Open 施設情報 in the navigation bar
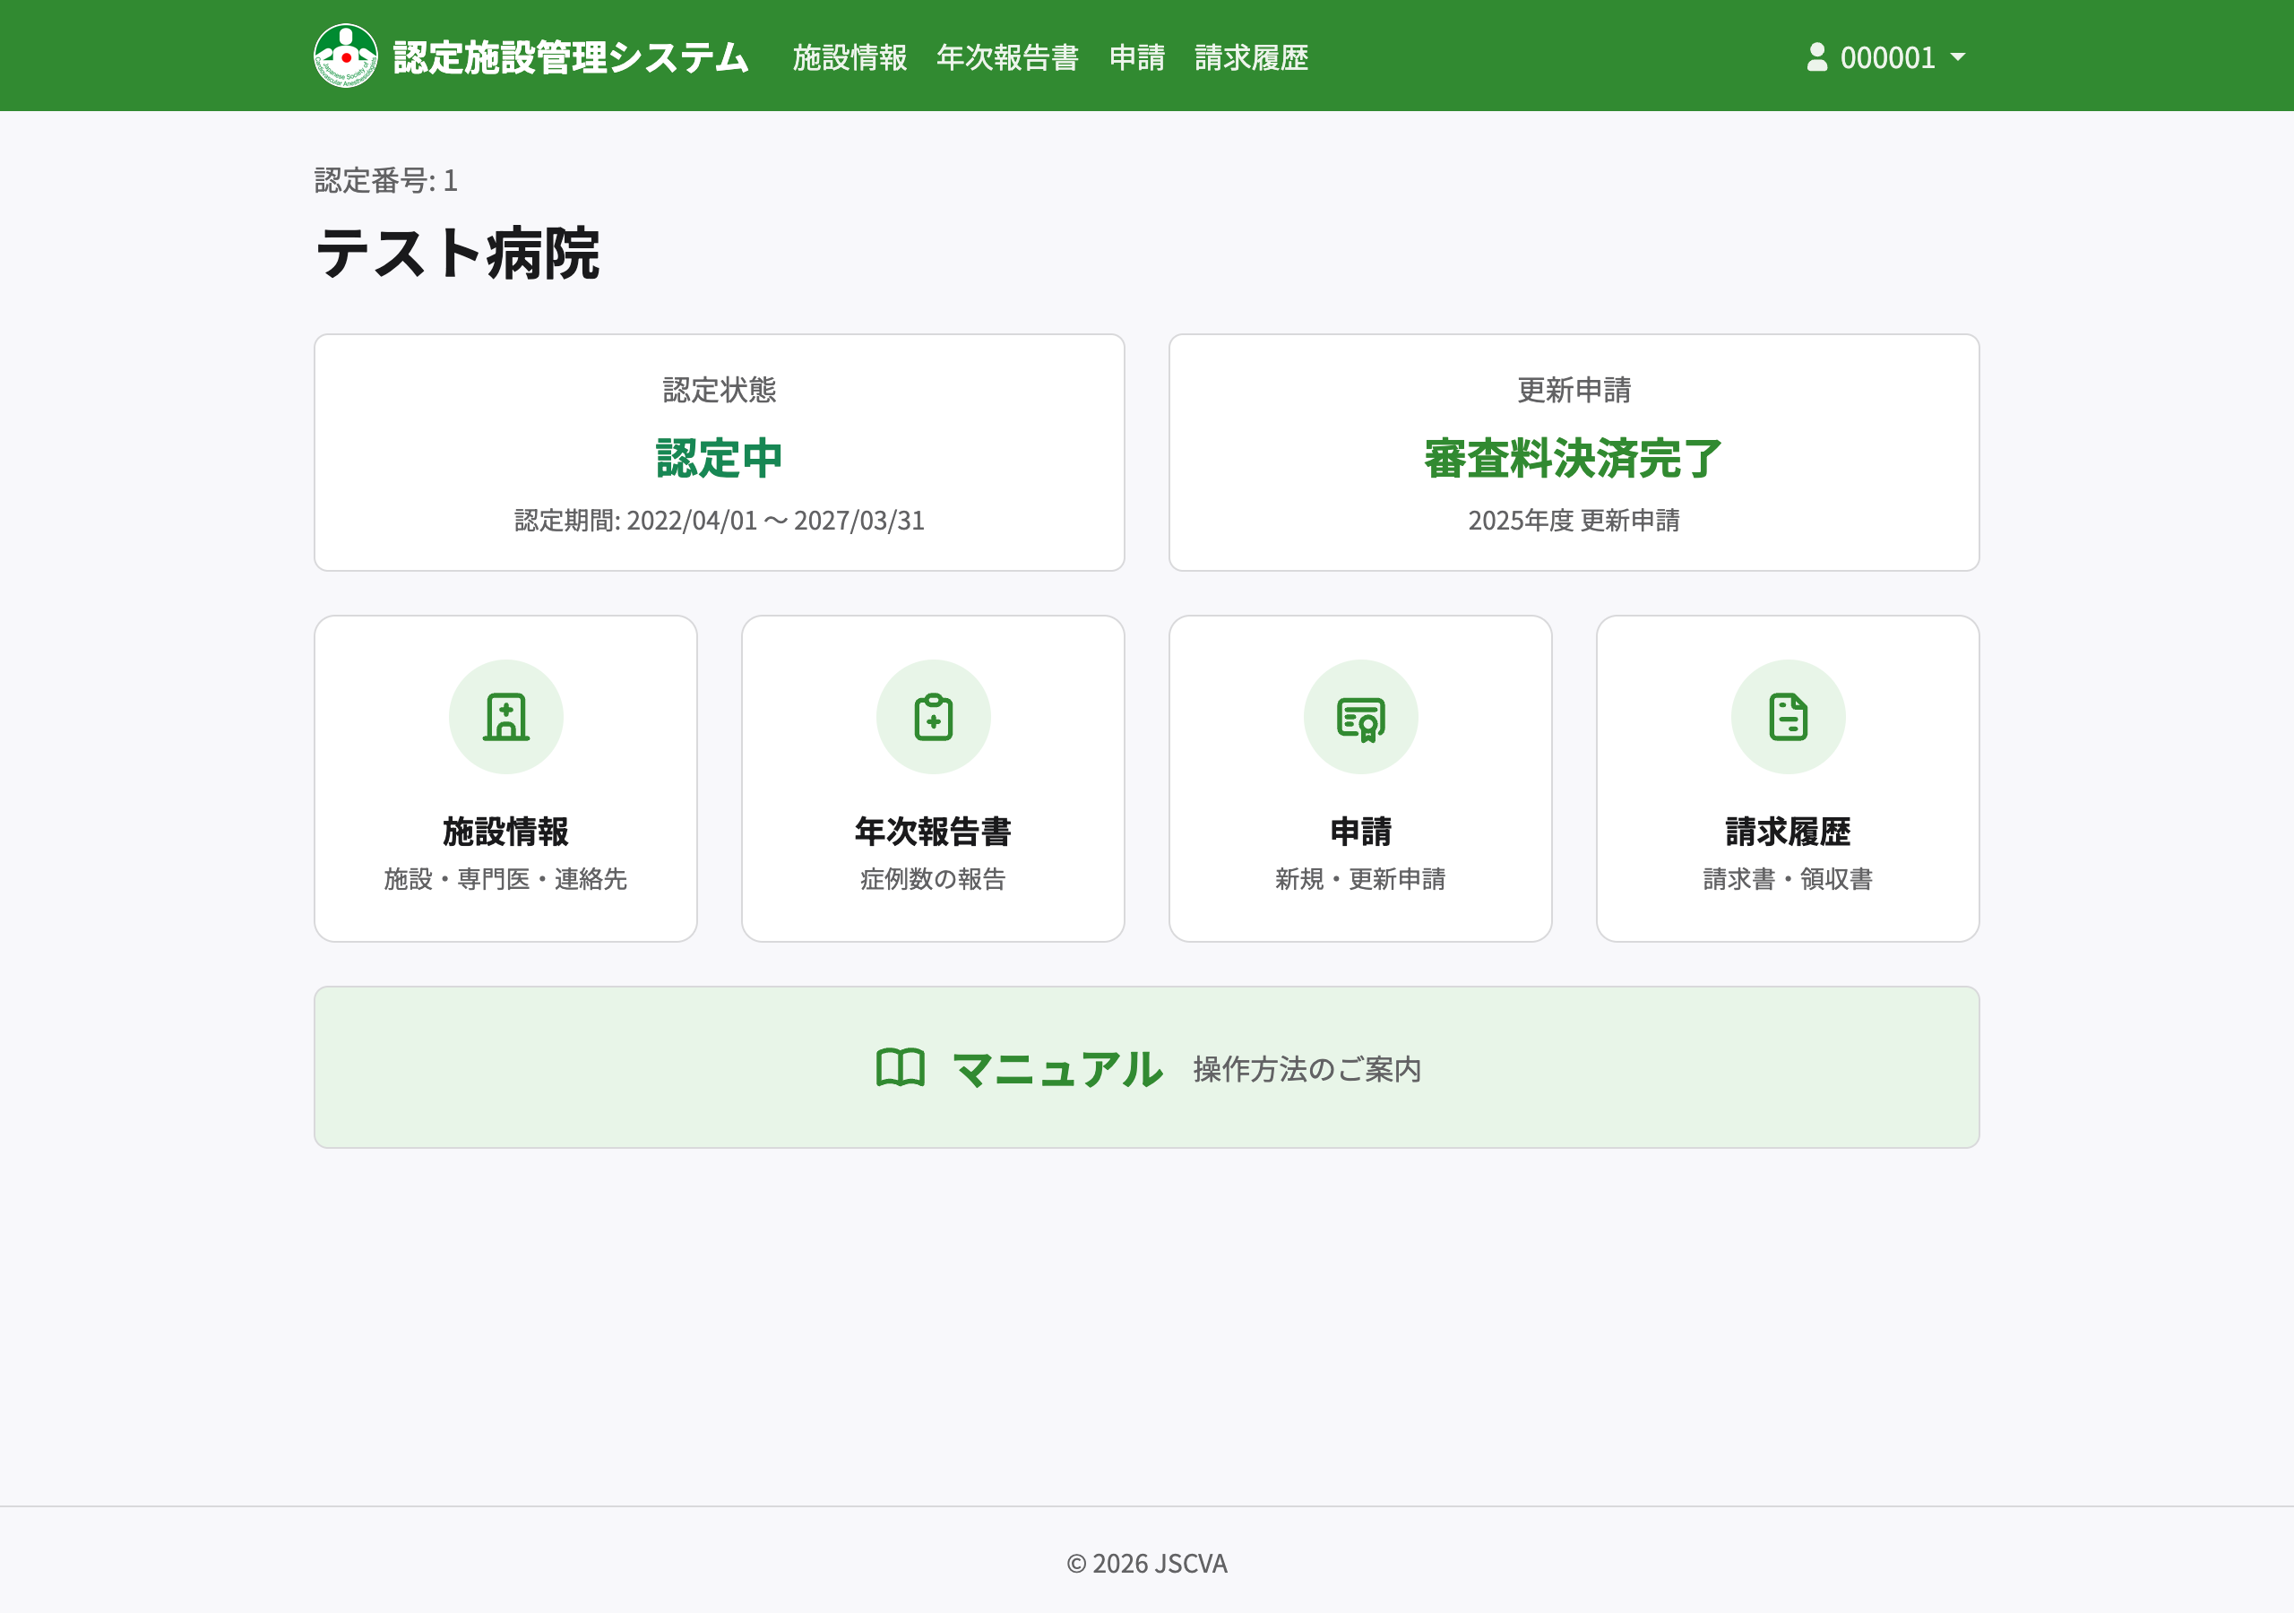 849,57
